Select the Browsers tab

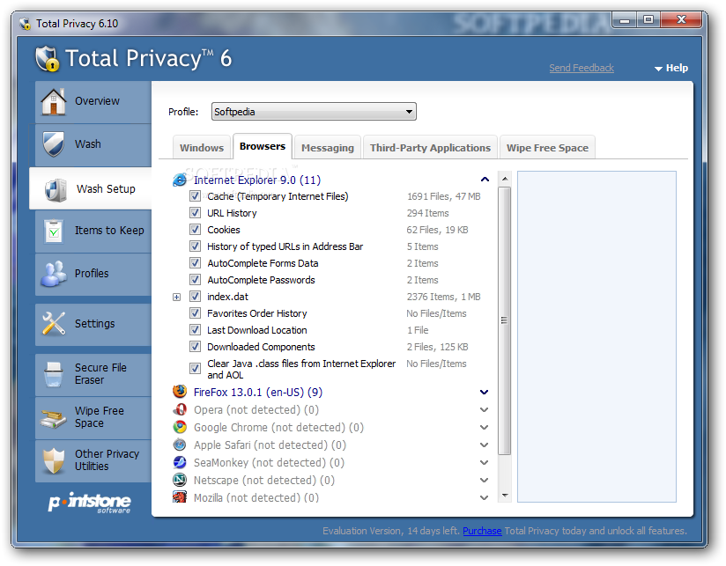click(263, 146)
